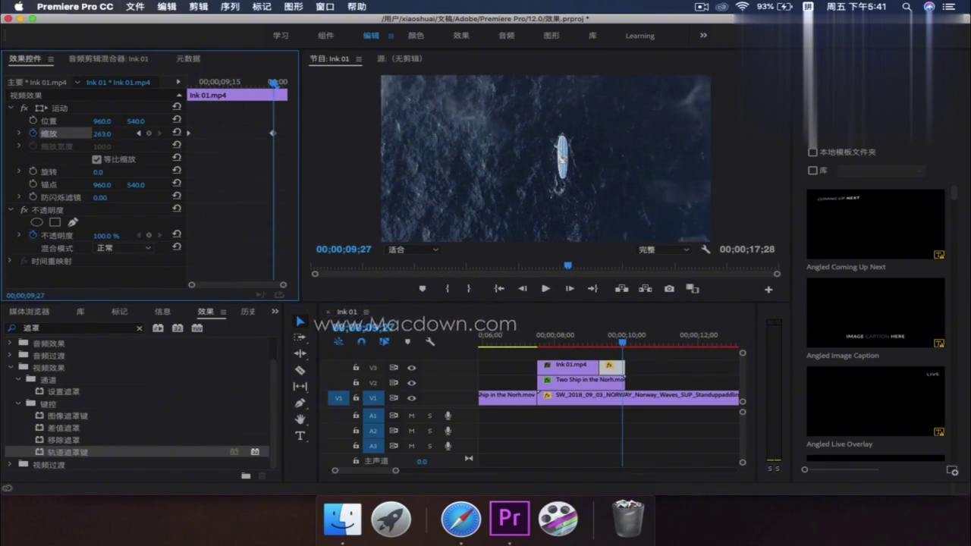The image size is (971, 546).
Task: Open the 序列 menu
Action: (x=230, y=7)
